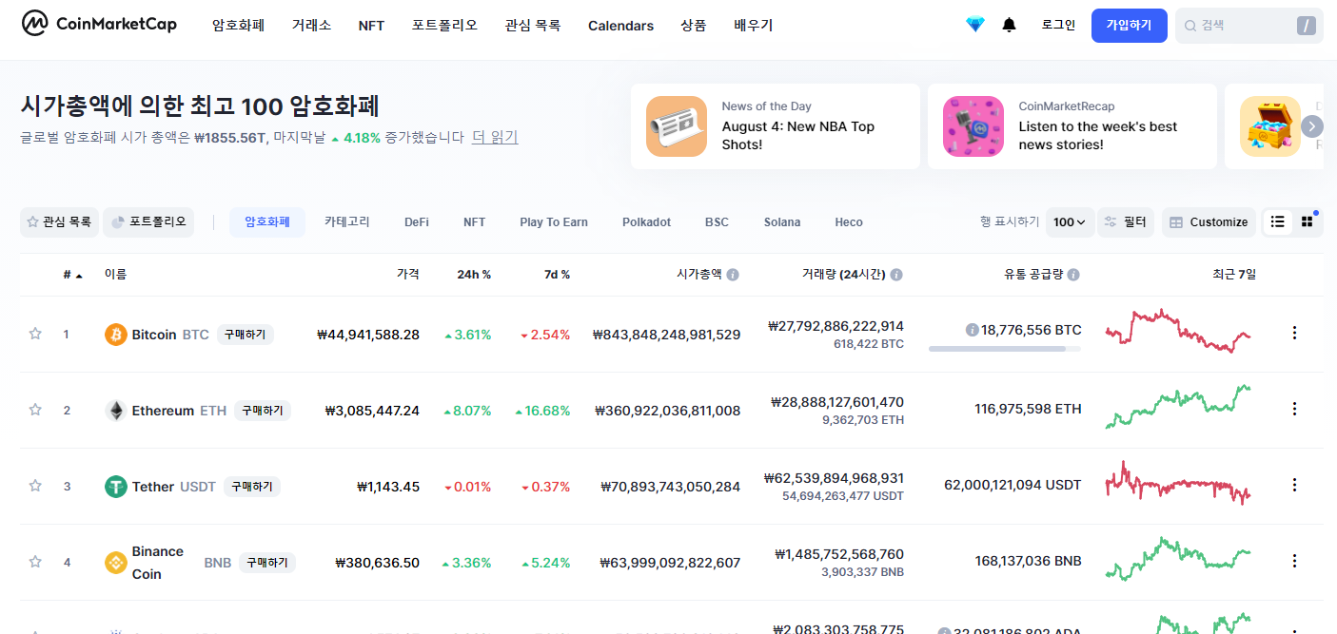Select the 카테고리 tab
The width and height of the screenshot is (1337, 634).
pos(346,222)
